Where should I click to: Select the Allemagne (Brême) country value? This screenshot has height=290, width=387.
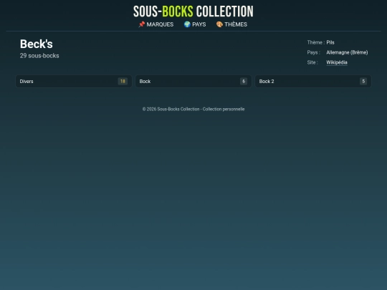click(347, 52)
